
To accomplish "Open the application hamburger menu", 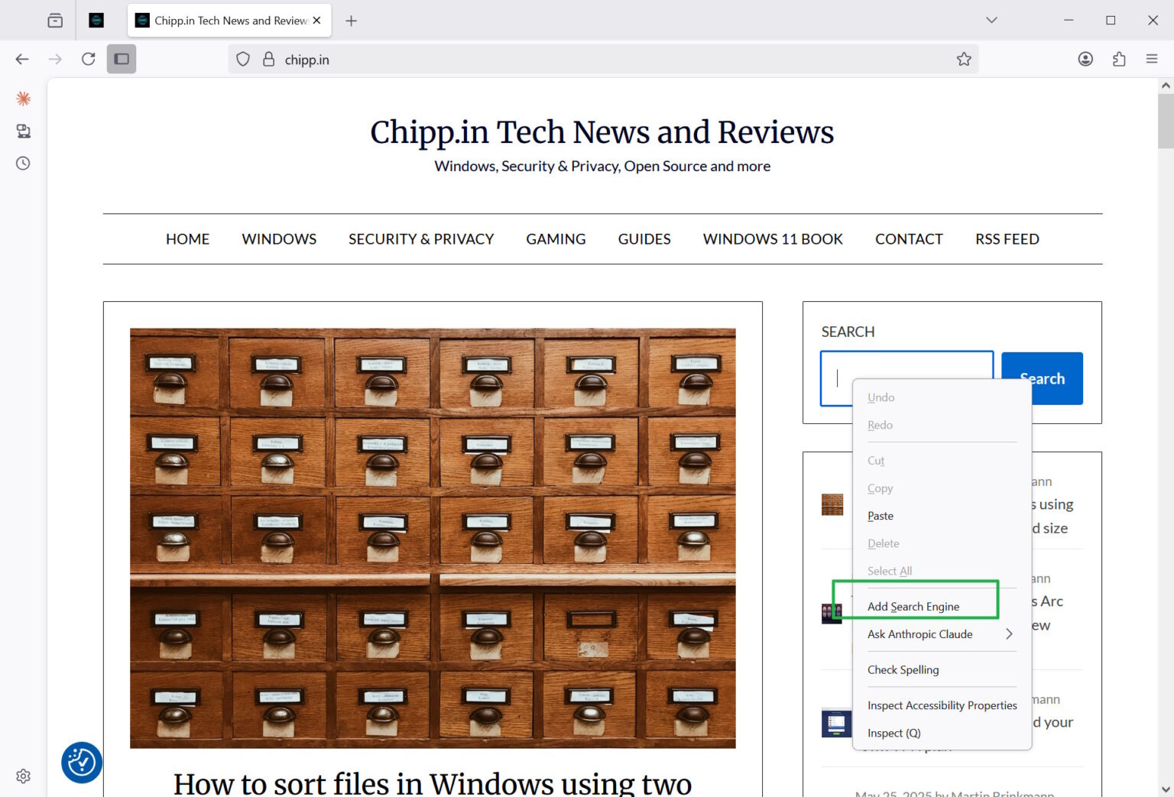I will [x=1152, y=59].
